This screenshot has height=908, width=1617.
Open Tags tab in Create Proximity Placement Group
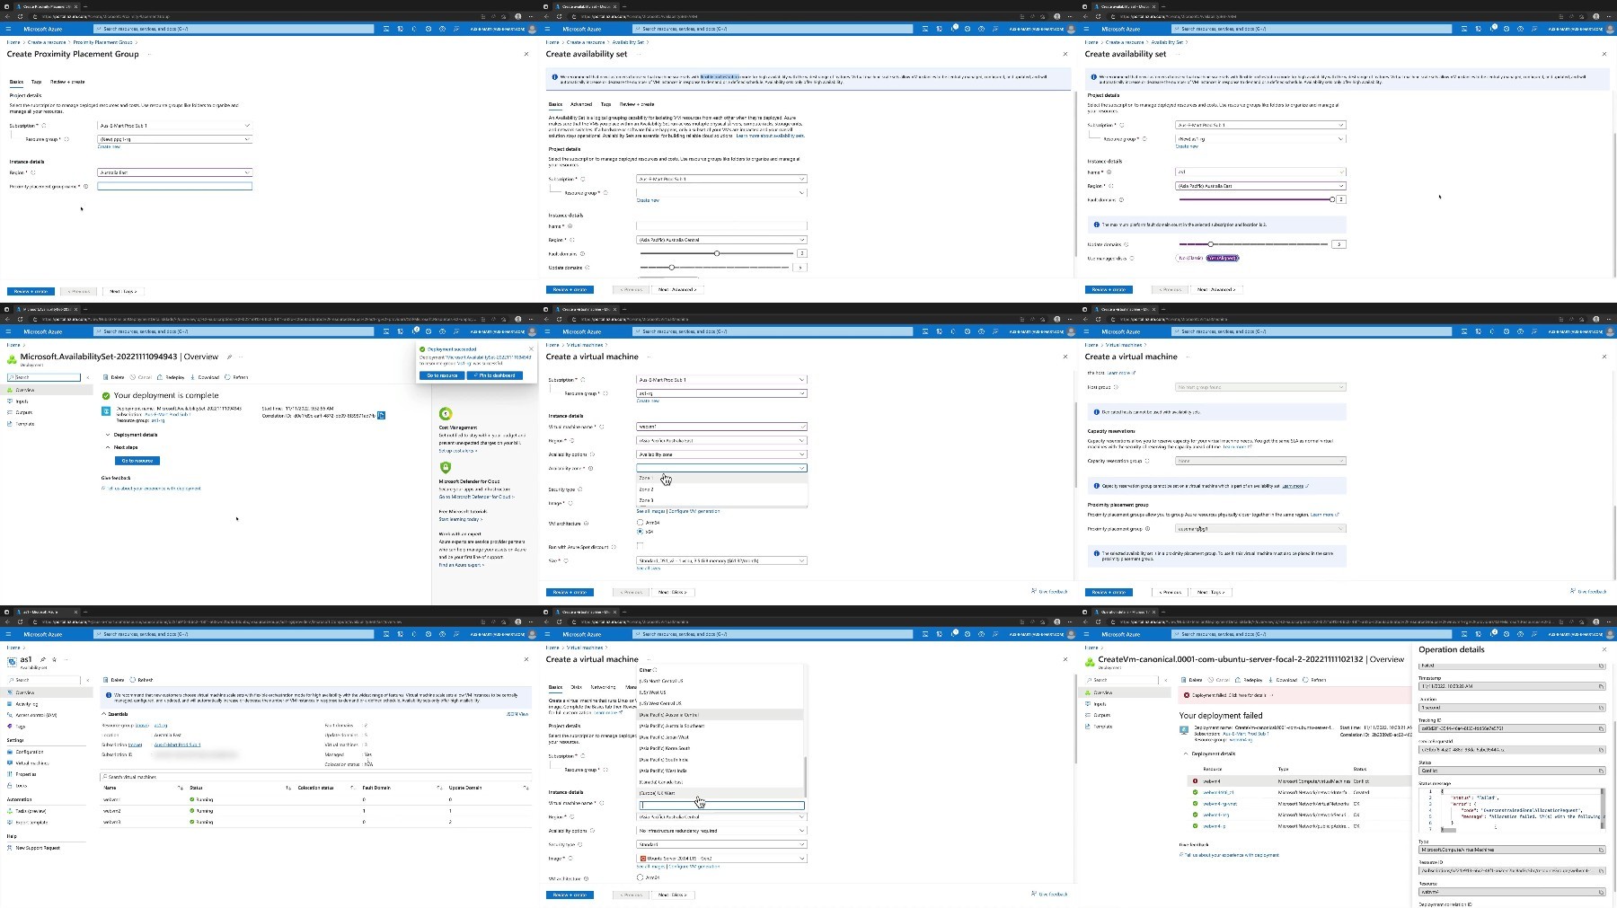[36, 82]
